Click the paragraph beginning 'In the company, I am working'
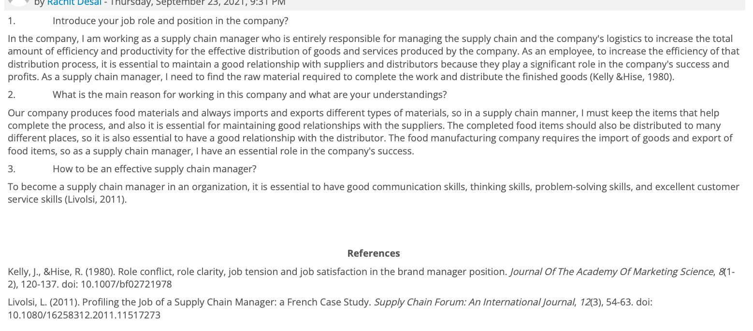 [374, 58]
